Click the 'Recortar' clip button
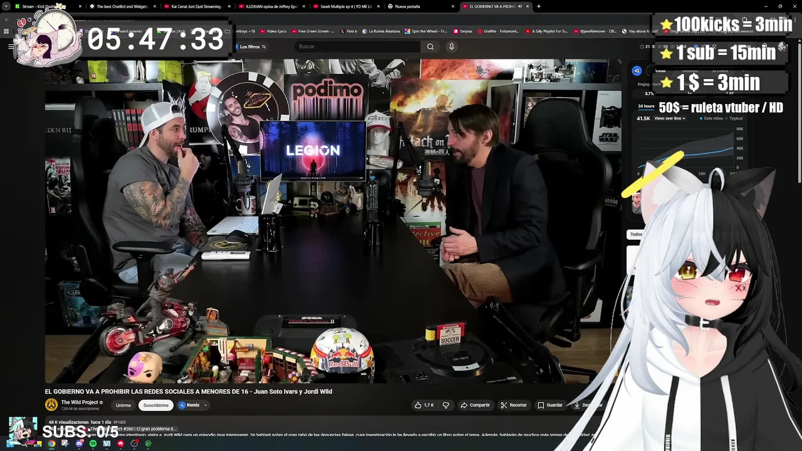Viewport: 802px width, 451px height. pyautogui.click(x=514, y=405)
